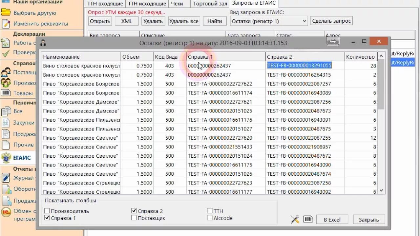Screen dimensions: 420x236
Task: Switch to Торговый зал tab
Action: (210, 4)
